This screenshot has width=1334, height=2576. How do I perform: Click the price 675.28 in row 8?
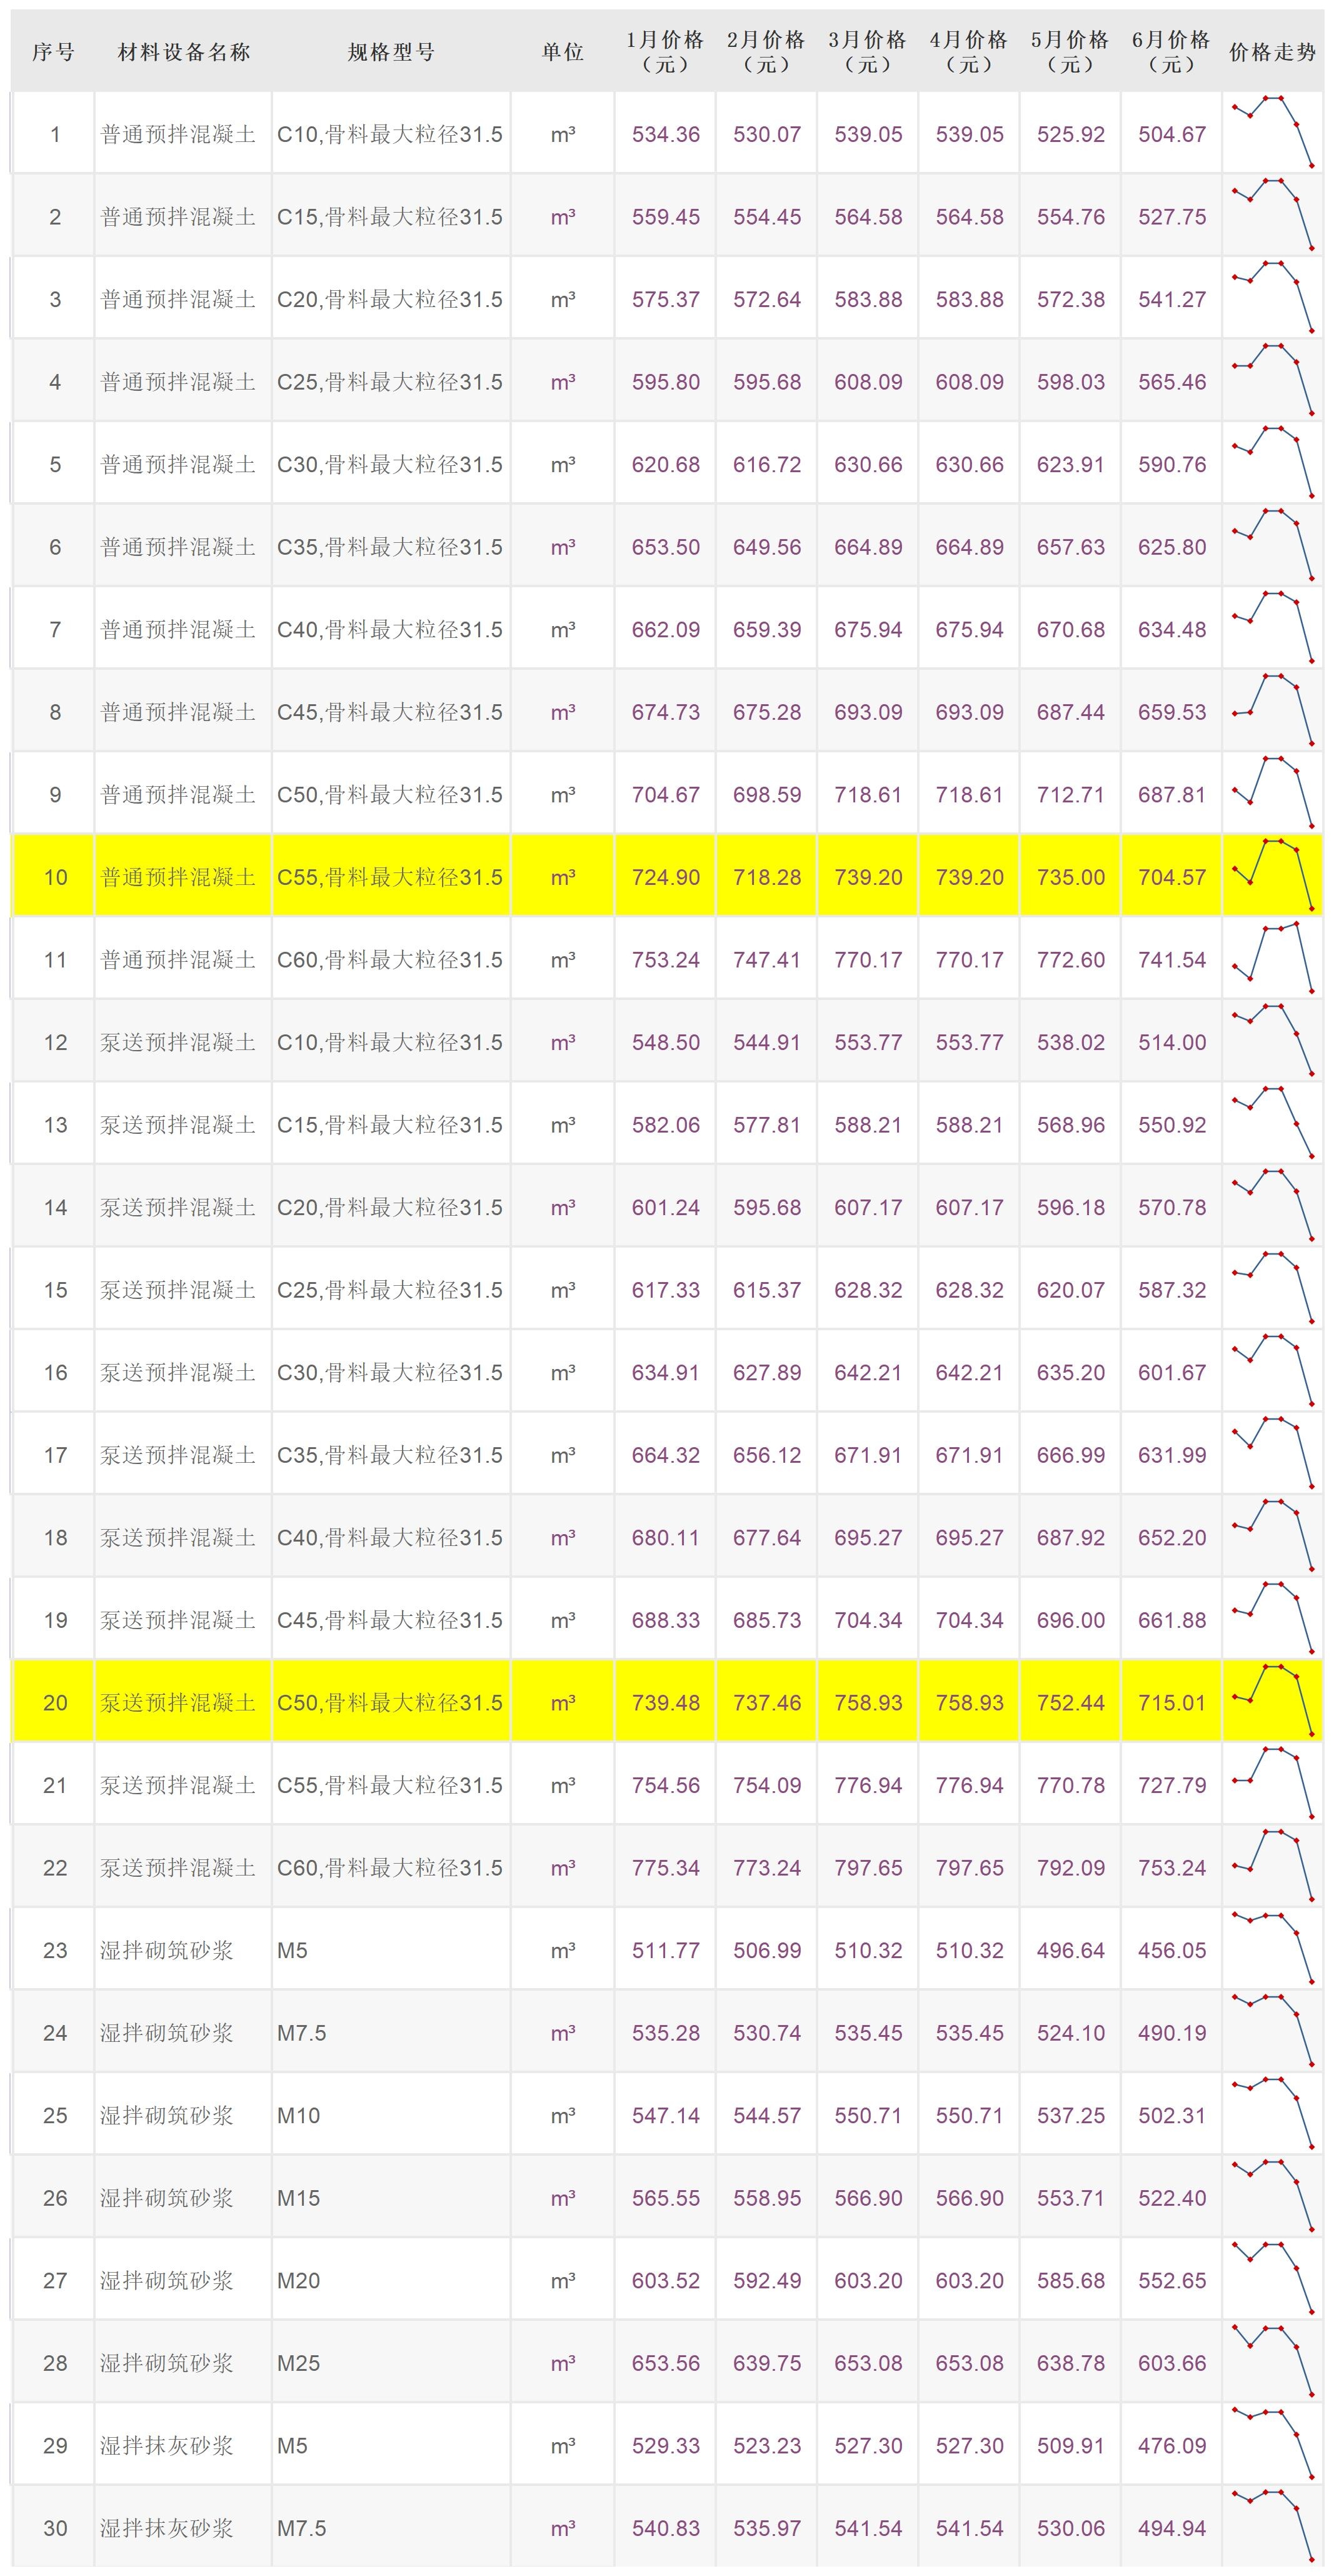pyautogui.click(x=766, y=712)
